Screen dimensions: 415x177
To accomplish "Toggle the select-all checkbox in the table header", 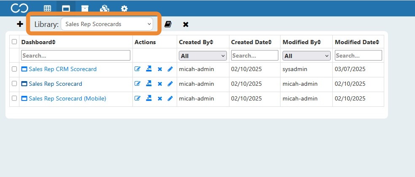I will [x=14, y=42].
